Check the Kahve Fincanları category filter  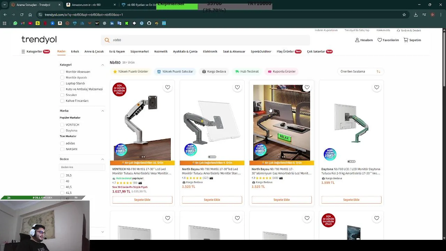click(x=62, y=101)
